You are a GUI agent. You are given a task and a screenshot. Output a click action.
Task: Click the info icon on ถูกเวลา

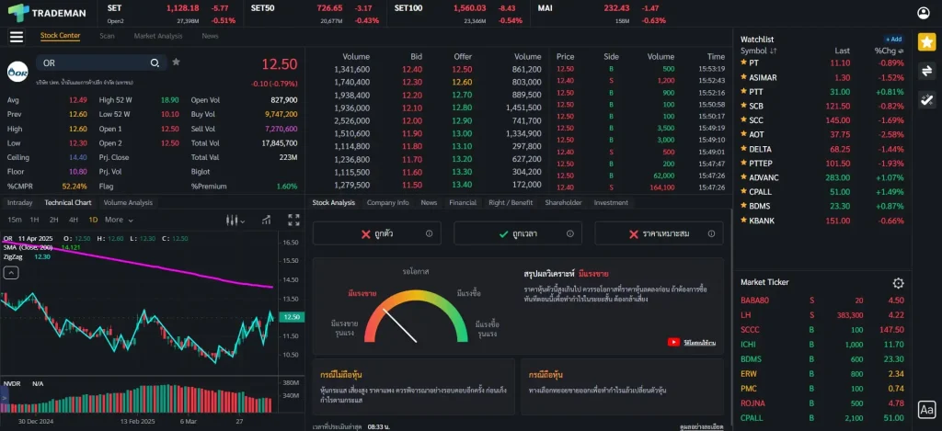tap(570, 233)
